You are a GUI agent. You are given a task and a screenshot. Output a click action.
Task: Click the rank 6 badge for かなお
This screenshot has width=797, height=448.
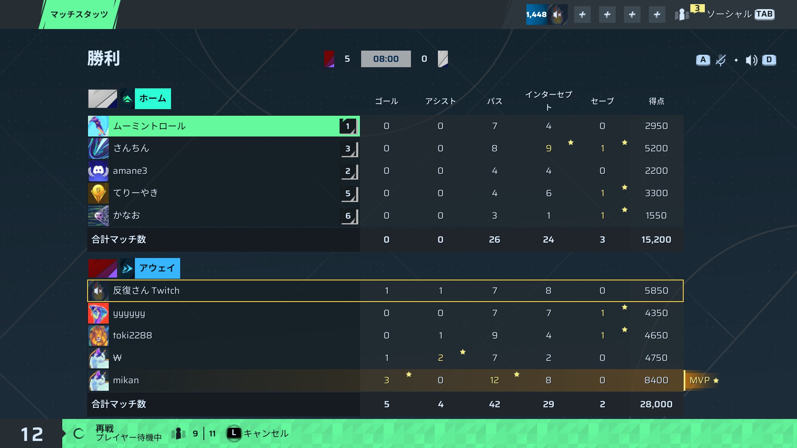pos(349,216)
